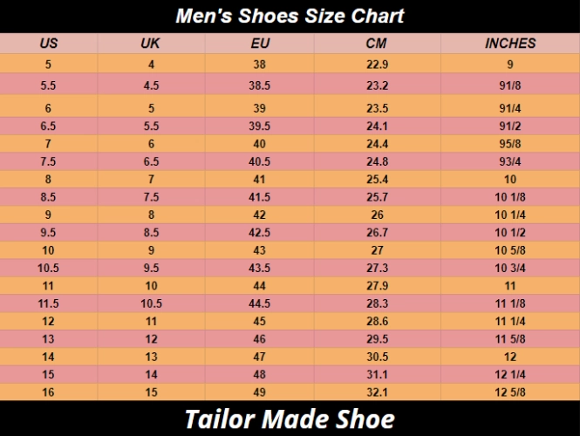
Task: Choose the US size 16 cell
Action: pos(49,392)
